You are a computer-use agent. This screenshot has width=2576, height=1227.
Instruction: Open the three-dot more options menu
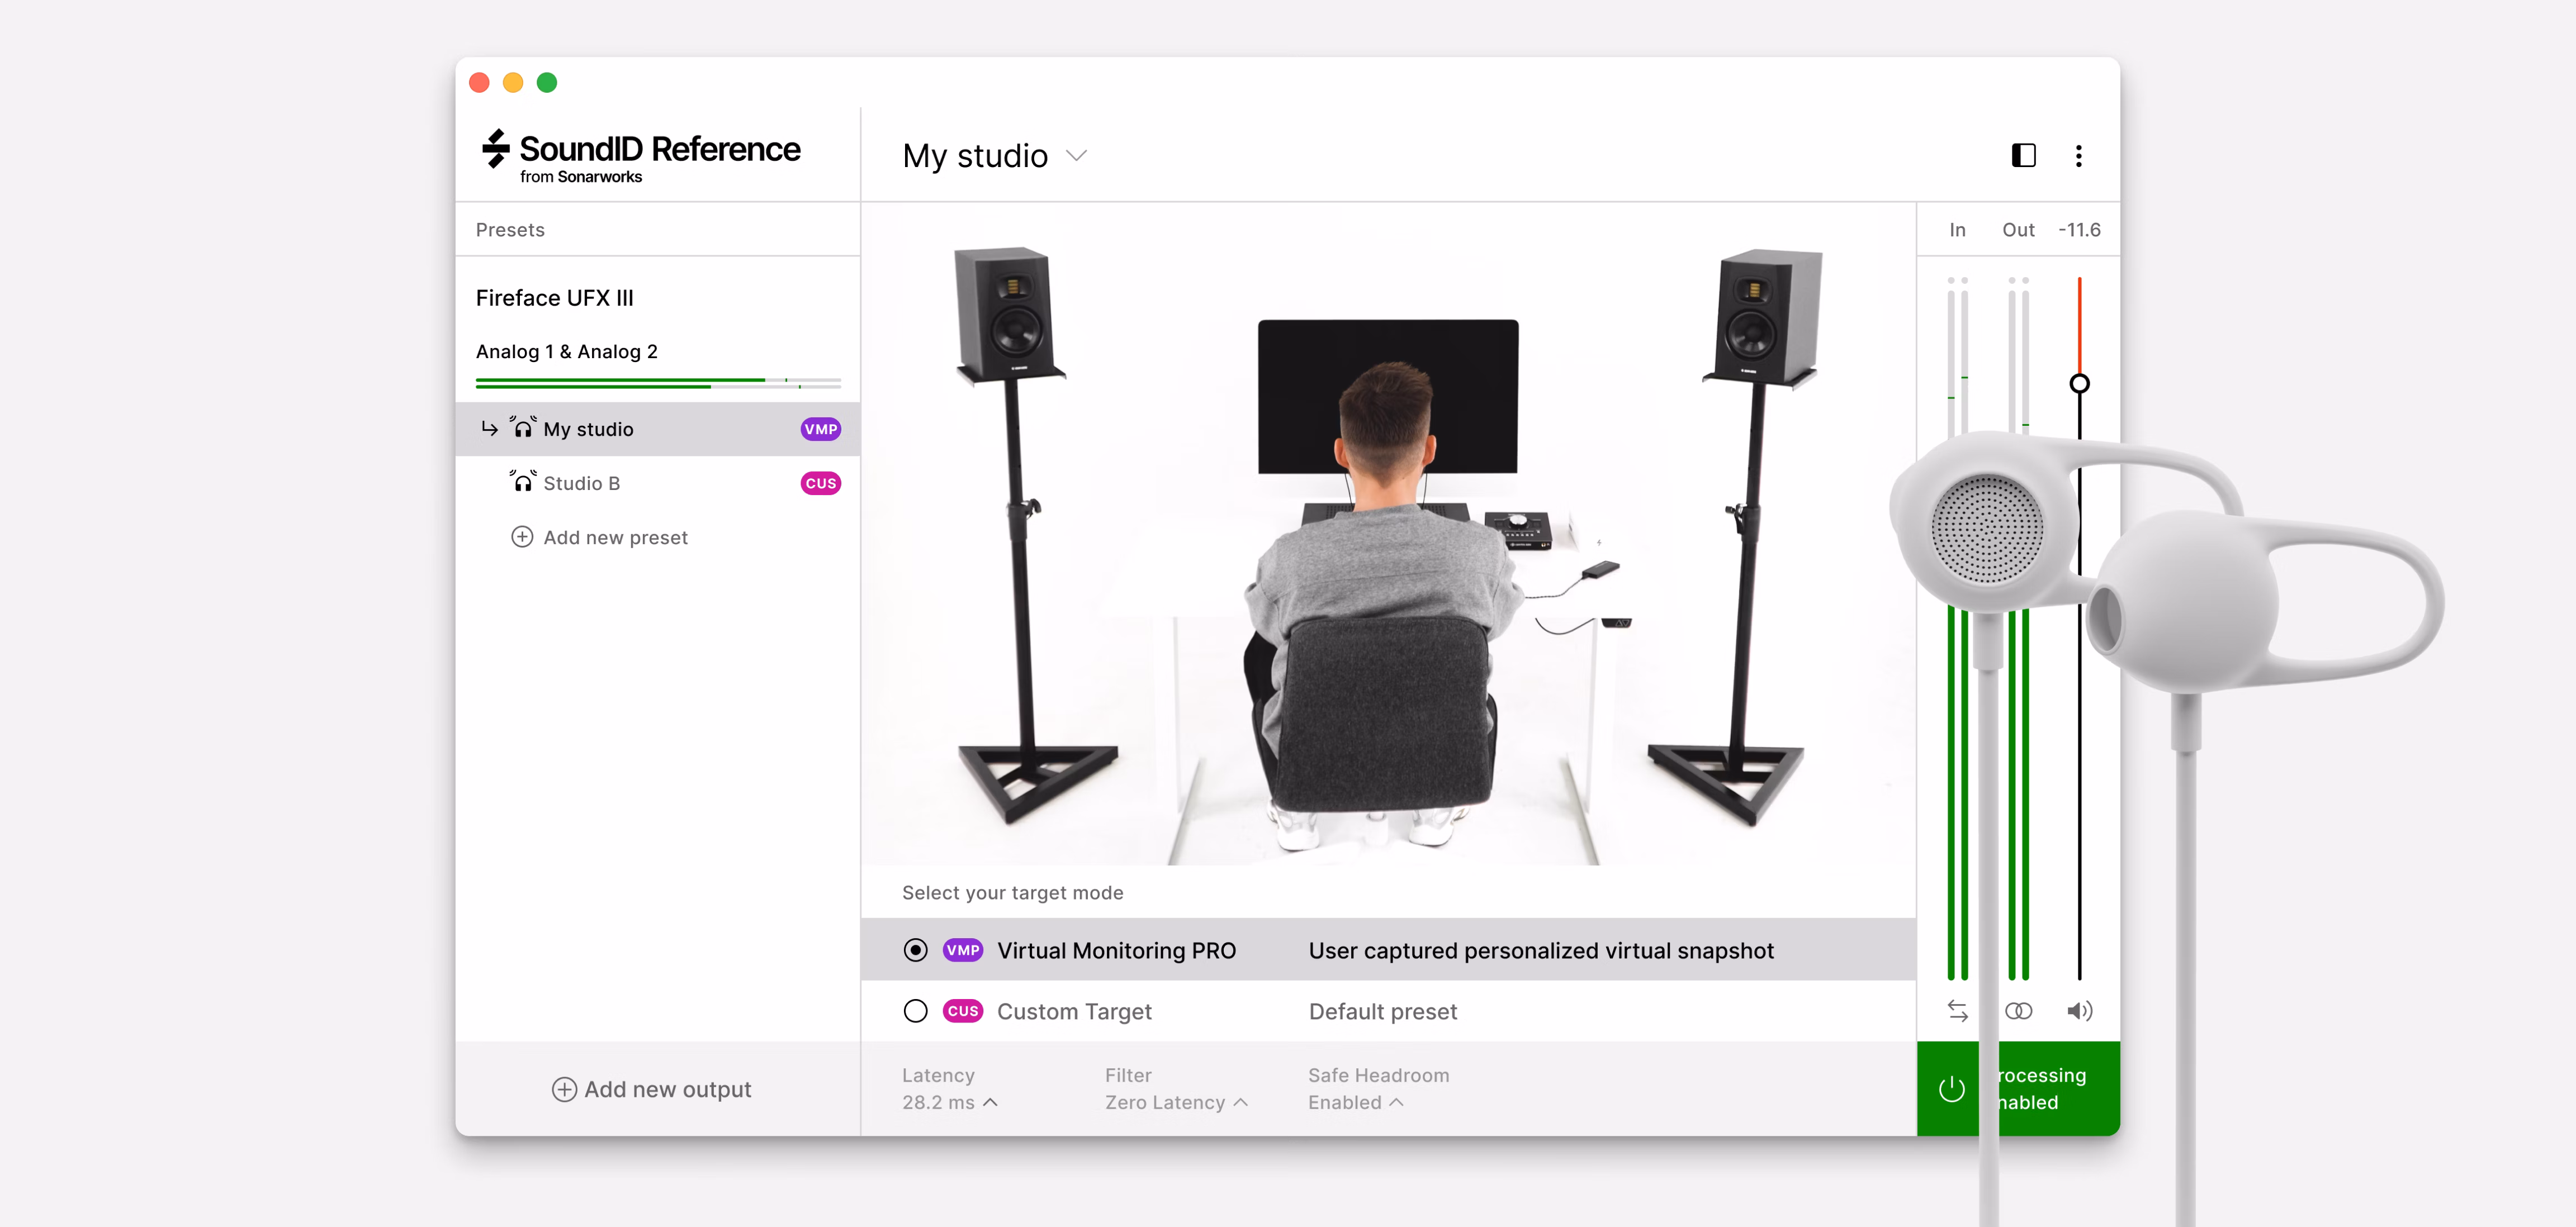pos(2078,155)
